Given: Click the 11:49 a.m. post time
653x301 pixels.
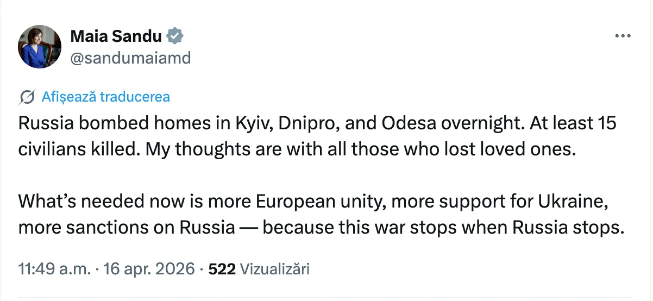Looking at the screenshot, I should coord(54,269).
